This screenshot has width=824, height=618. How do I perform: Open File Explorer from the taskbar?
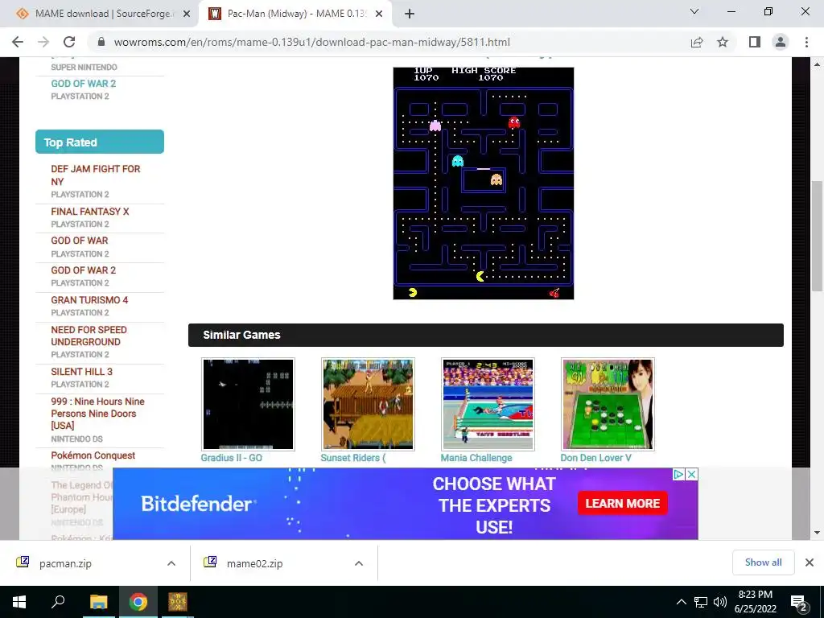[x=98, y=602]
